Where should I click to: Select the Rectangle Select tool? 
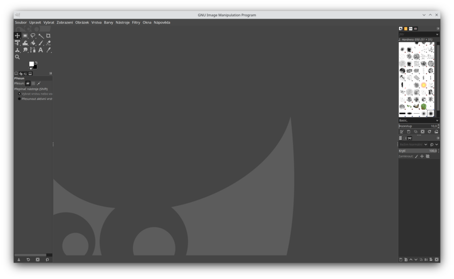25,35
